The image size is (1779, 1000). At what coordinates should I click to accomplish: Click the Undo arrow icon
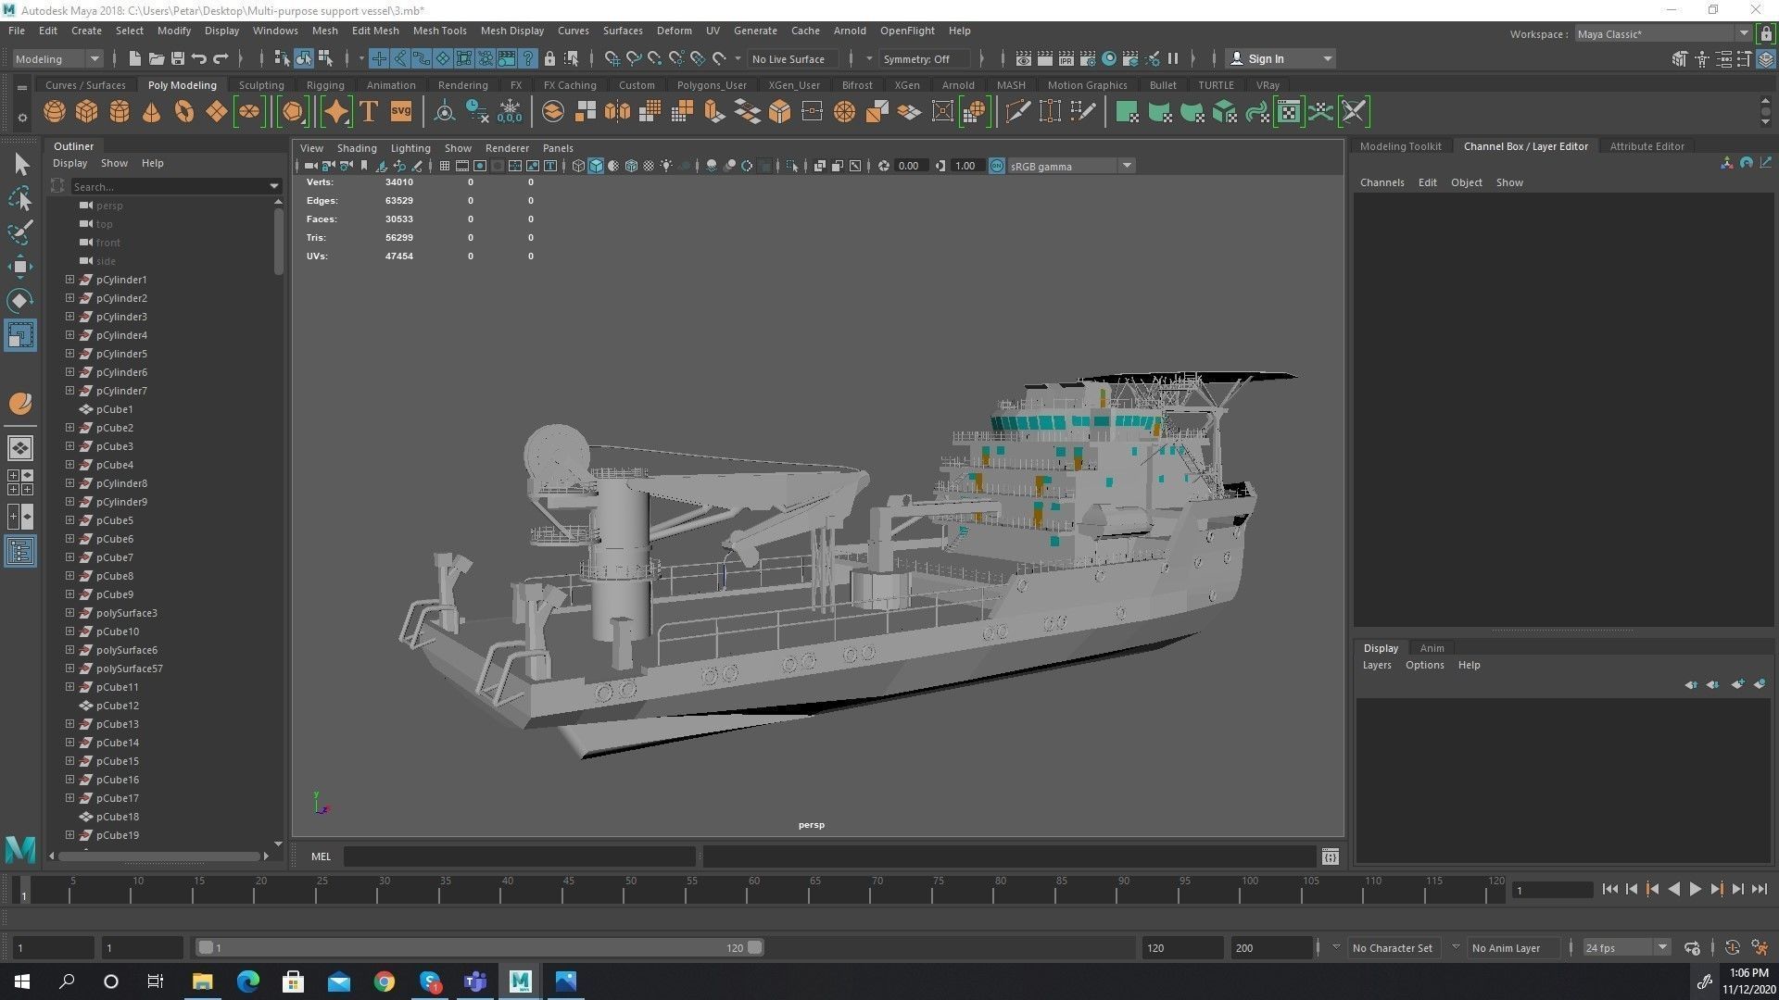coord(199,58)
